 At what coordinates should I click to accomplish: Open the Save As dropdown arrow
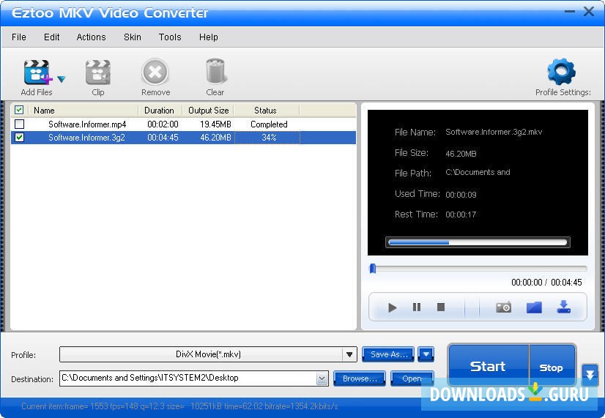click(426, 354)
